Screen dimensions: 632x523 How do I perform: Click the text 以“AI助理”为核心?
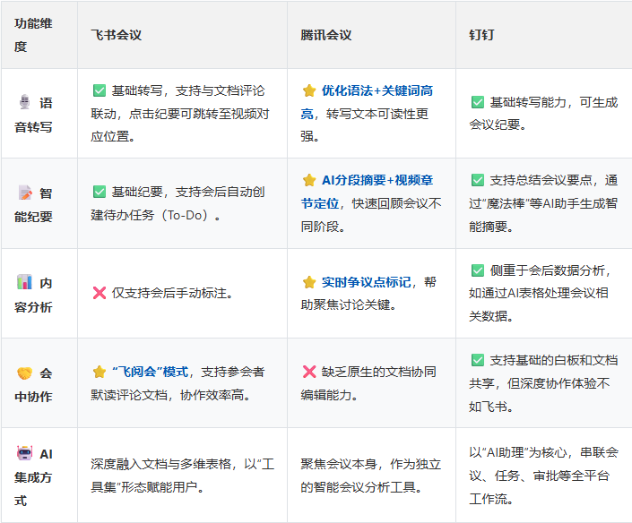pos(517,452)
